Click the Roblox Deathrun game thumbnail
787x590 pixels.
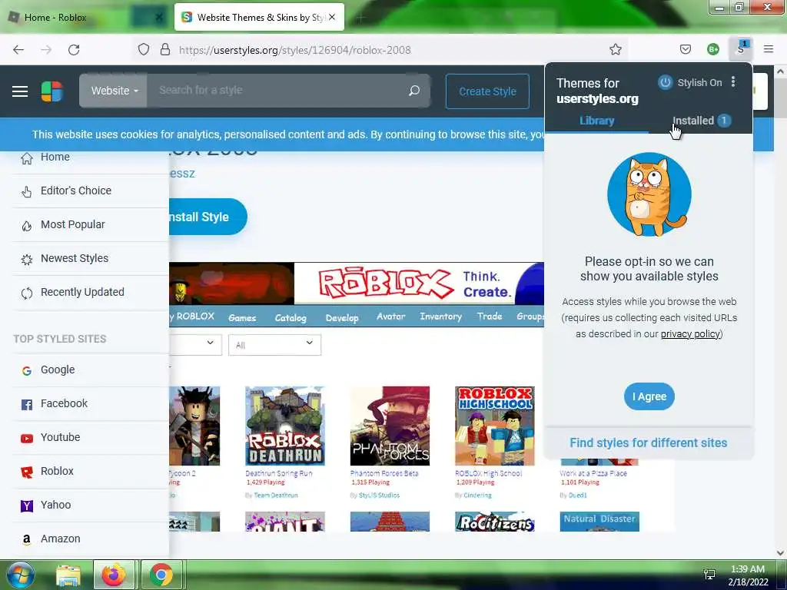(x=284, y=426)
